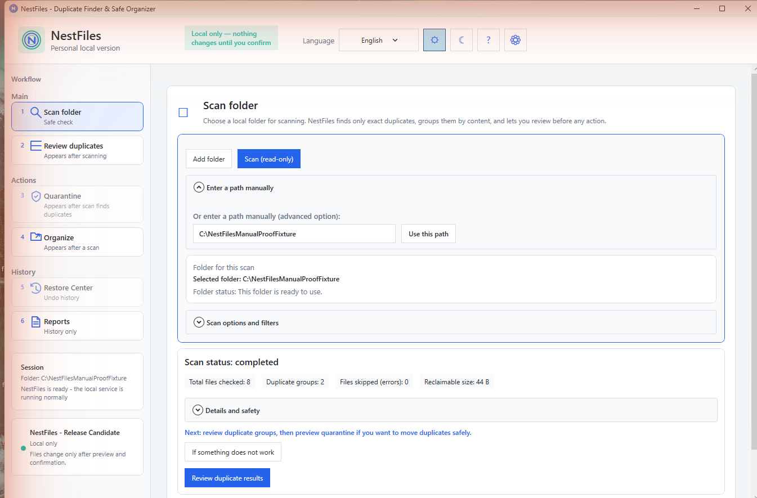Viewport: 757px width, 498px height.
Task: Minimize the NestFiles window
Action: pyautogui.click(x=697, y=8)
